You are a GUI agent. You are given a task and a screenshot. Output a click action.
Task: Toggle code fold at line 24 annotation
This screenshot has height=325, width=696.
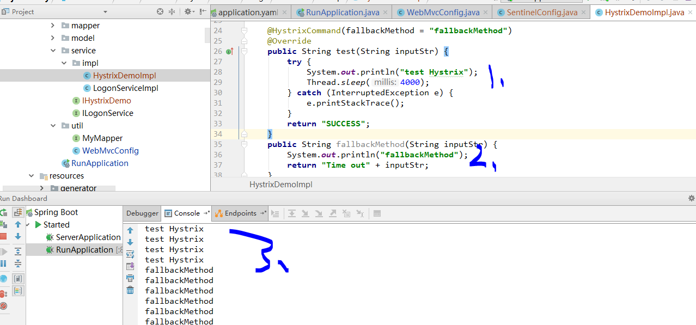(x=244, y=30)
